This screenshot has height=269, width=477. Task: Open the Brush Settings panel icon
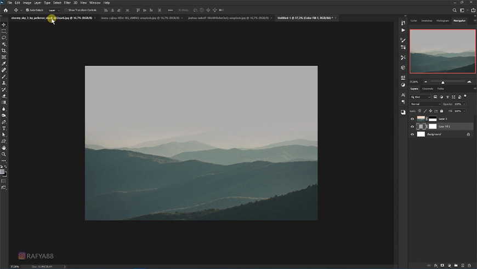[x=403, y=40]
